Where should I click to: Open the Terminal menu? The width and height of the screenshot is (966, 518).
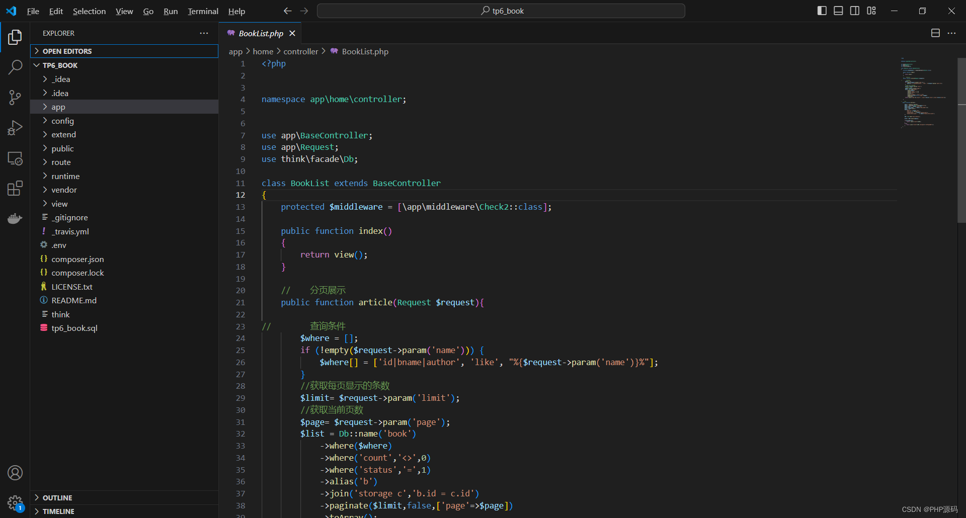203,11
